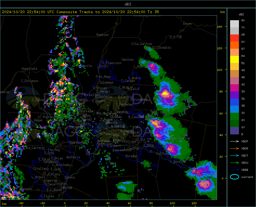This screenshot has width=256, height=207.
Task: Click the '-40' tick on the horizontal axis
Action: point(21,203)
